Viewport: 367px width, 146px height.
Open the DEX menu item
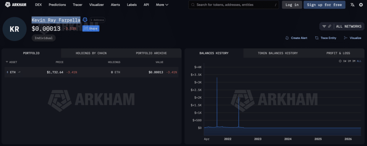38,5
